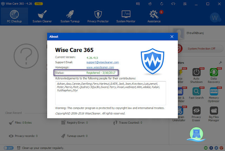The width and height of the screenshot is (225, 151).
Task: Click the PRO badge in title bar
Action: pyautogui.click(x=39, y=4)
